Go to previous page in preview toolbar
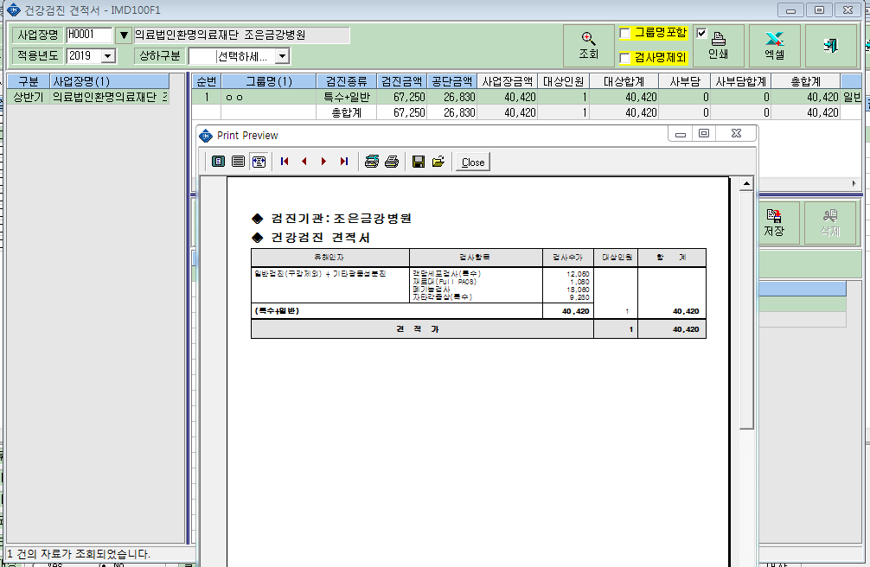This screenshot has width=870, height=567. pos(304,162)
